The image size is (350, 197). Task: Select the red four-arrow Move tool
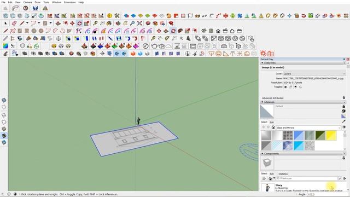72,23
